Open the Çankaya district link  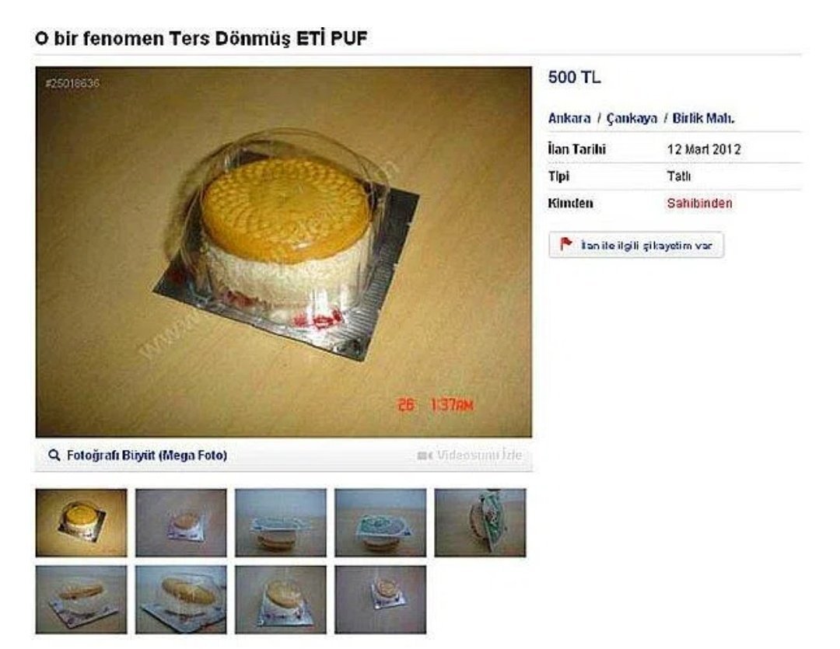(631, 118)
